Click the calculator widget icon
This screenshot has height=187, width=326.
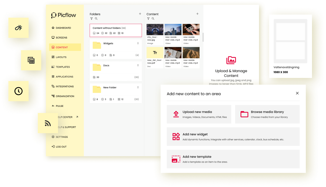(x=31, y=60)
